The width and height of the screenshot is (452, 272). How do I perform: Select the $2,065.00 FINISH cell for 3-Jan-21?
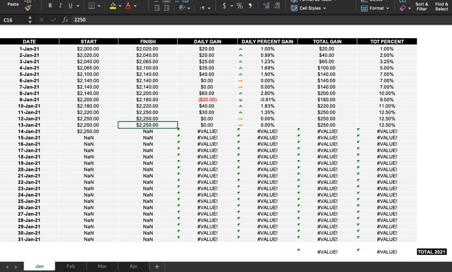(148, 62)
